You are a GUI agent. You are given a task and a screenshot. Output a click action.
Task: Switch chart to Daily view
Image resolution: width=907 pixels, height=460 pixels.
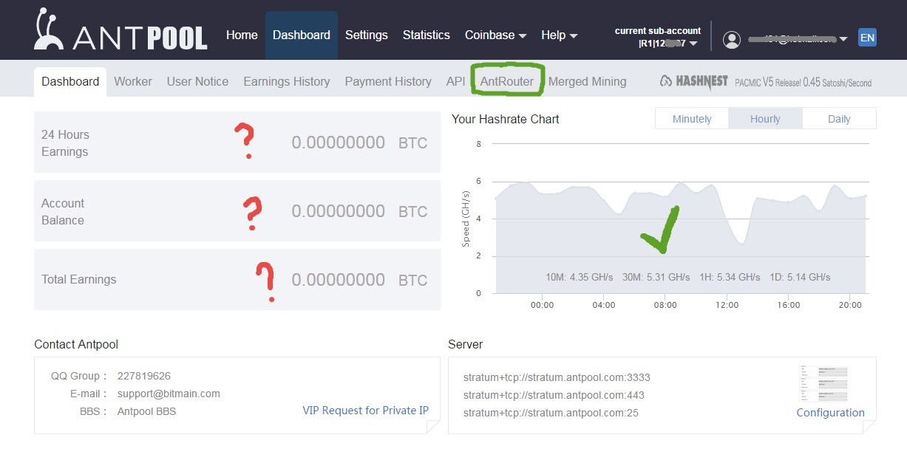pyautogui.click(x=839, y=119)
